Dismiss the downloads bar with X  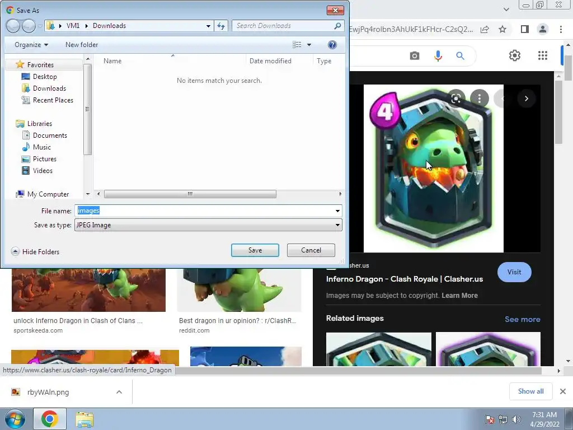(x=563, y=391)
